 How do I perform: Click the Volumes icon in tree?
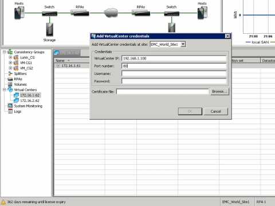(x=10, y=84)
